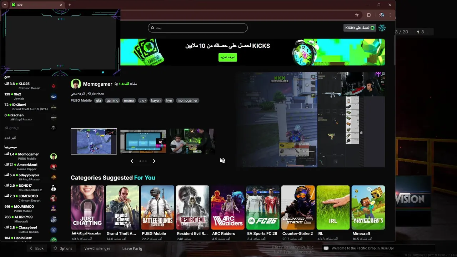Open the ARC Raiders category card
Viewport: 457px width, 257px height.
(x=227, y=207)
